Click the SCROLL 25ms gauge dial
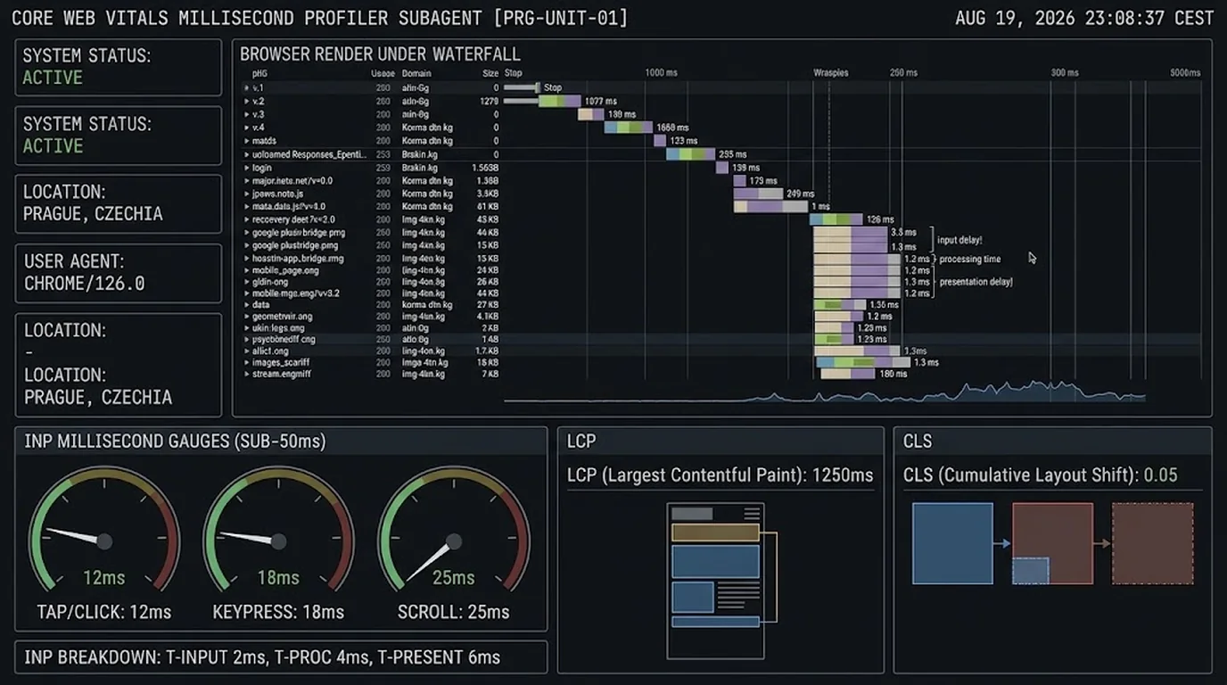 pos(453,532)
